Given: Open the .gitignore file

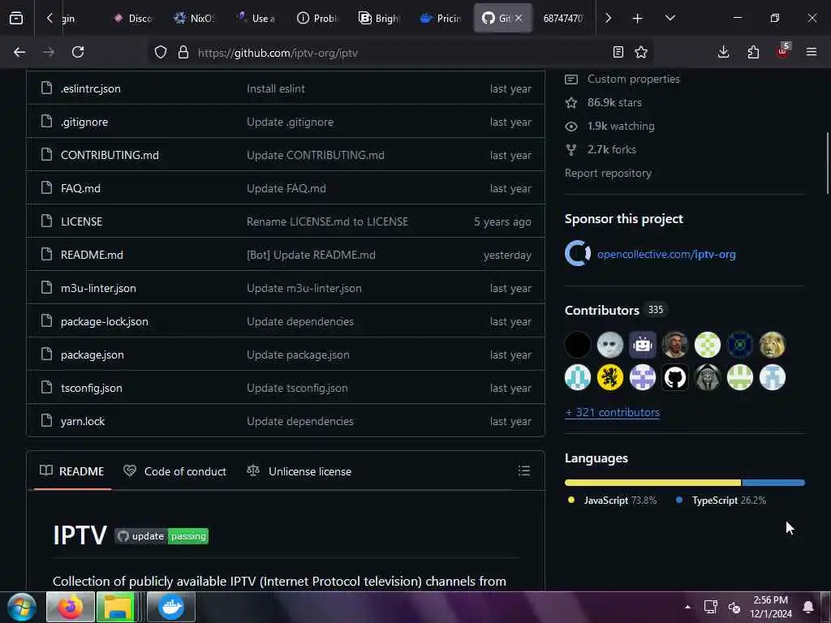Looking at the screenshot, I should pyautogui.click(x=84, y=122).
